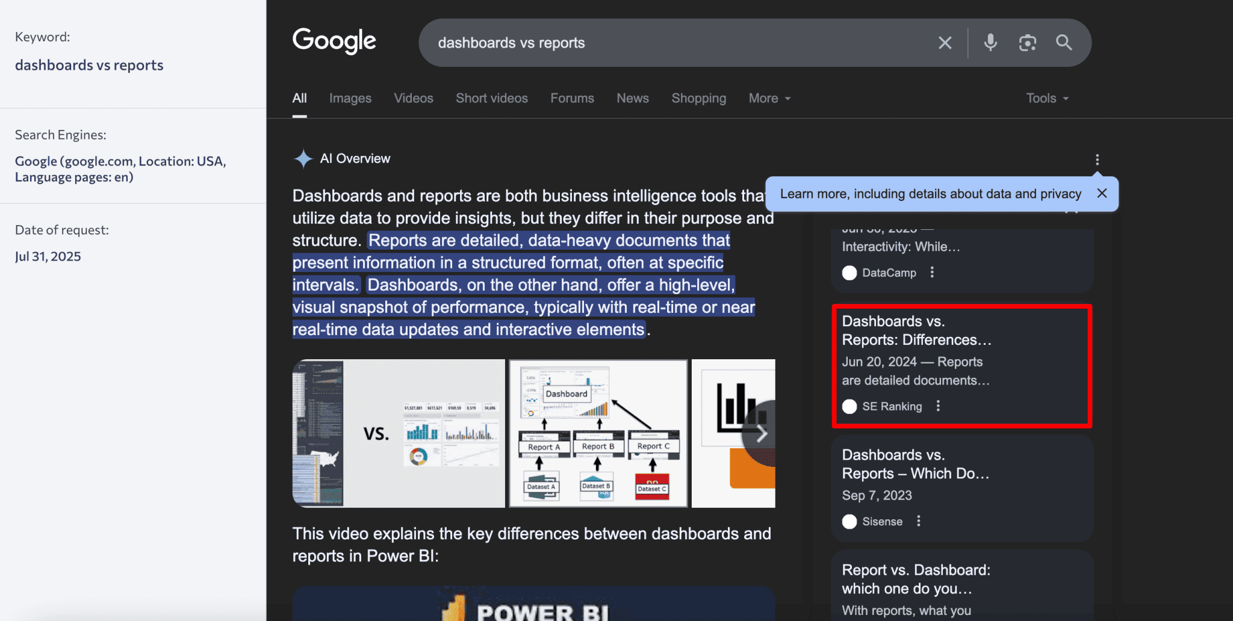
Task: Click the magnifier search icon
Action: click(1064, 43)
